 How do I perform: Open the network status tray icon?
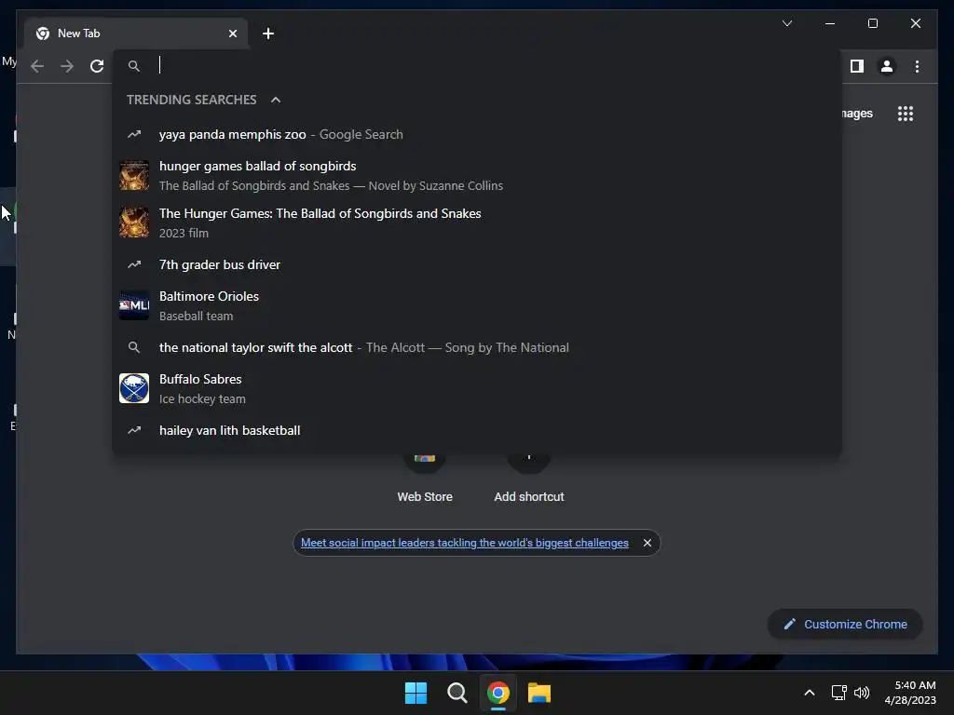tap(839, 693)
